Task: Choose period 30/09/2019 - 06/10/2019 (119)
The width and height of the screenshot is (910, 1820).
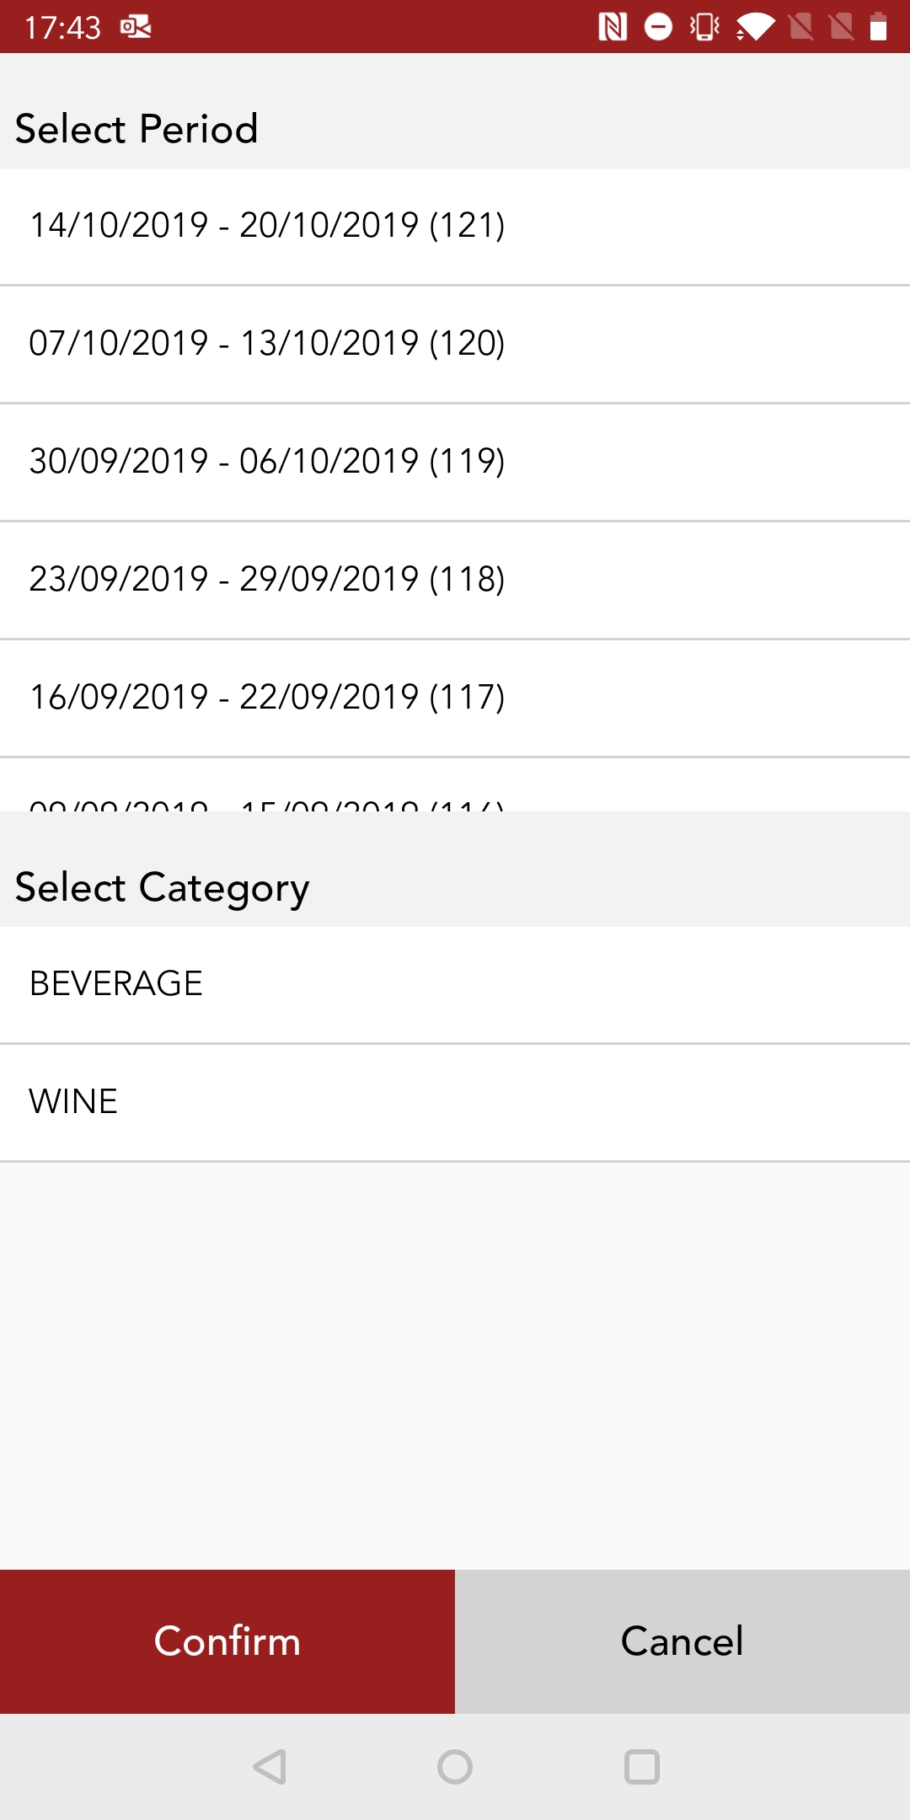Action: pyautogui.click(x=455, y=462)
